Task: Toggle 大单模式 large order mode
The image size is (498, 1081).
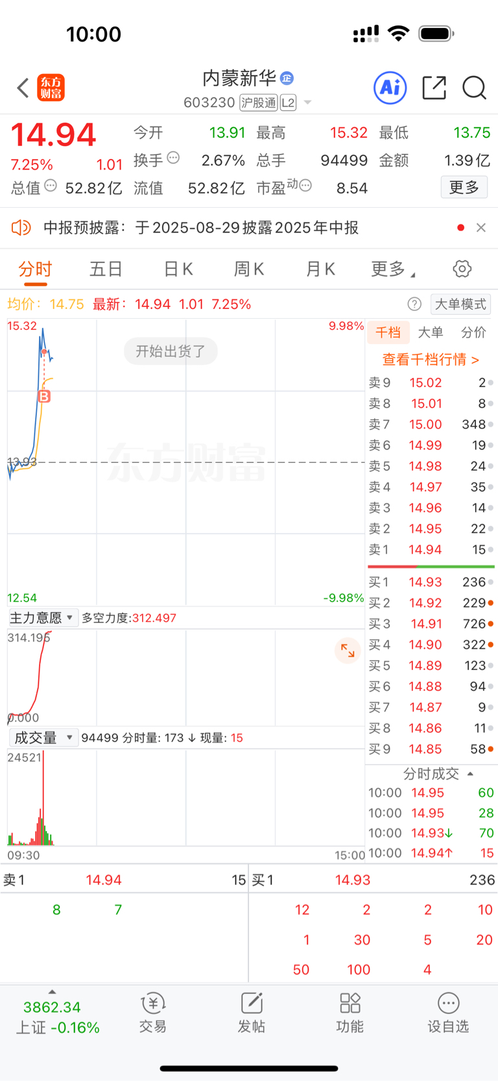Action: pyautogui.click(x=460, y=304)
